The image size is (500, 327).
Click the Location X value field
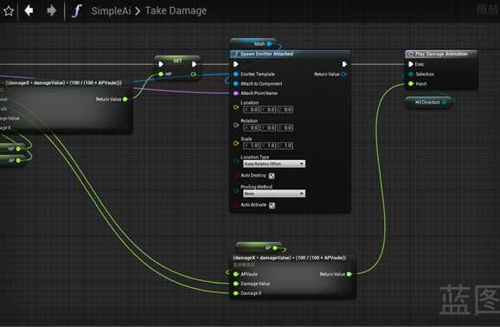[x=251, y=109]
